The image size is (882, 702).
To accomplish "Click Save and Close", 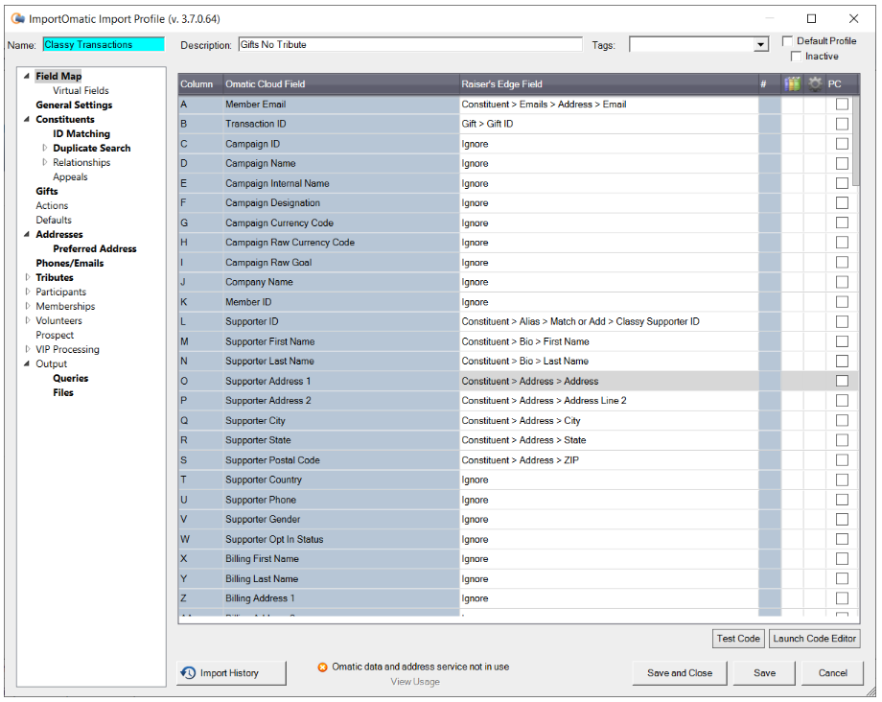I will pyautogui.click(x=679, y=672).
